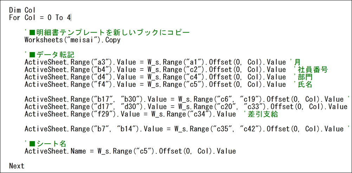Click the Range("f29") assignment line
This screenshot has width=352, height=173.
tap(130, 114)
